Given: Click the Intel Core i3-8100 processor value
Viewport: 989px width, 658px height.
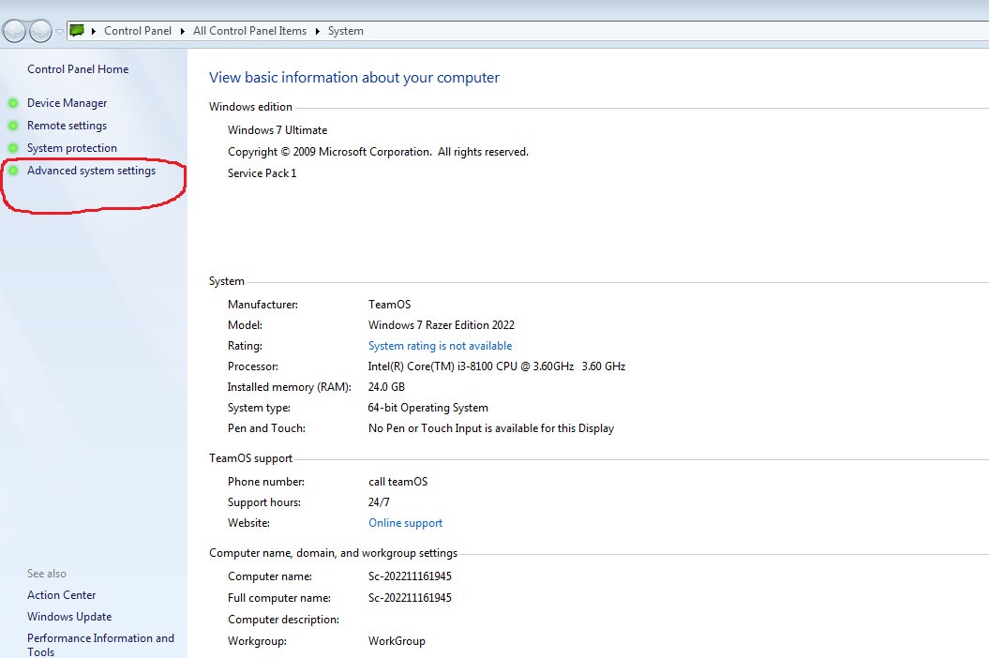Looking at the screenshot, I should 497,366.
